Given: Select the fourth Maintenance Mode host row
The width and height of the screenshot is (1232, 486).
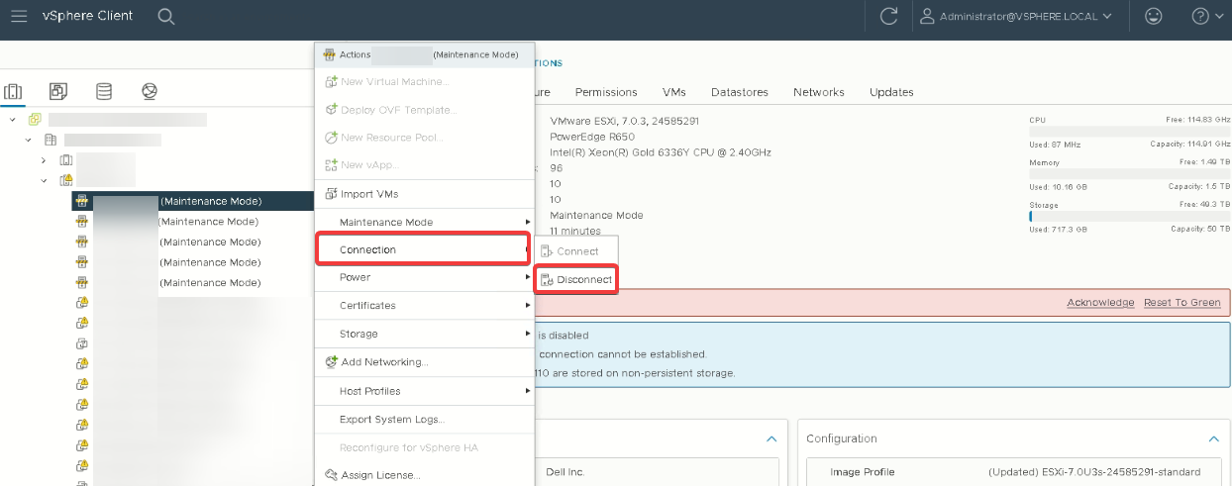Looking at the screenshot, I should click(x=193, y=262).
